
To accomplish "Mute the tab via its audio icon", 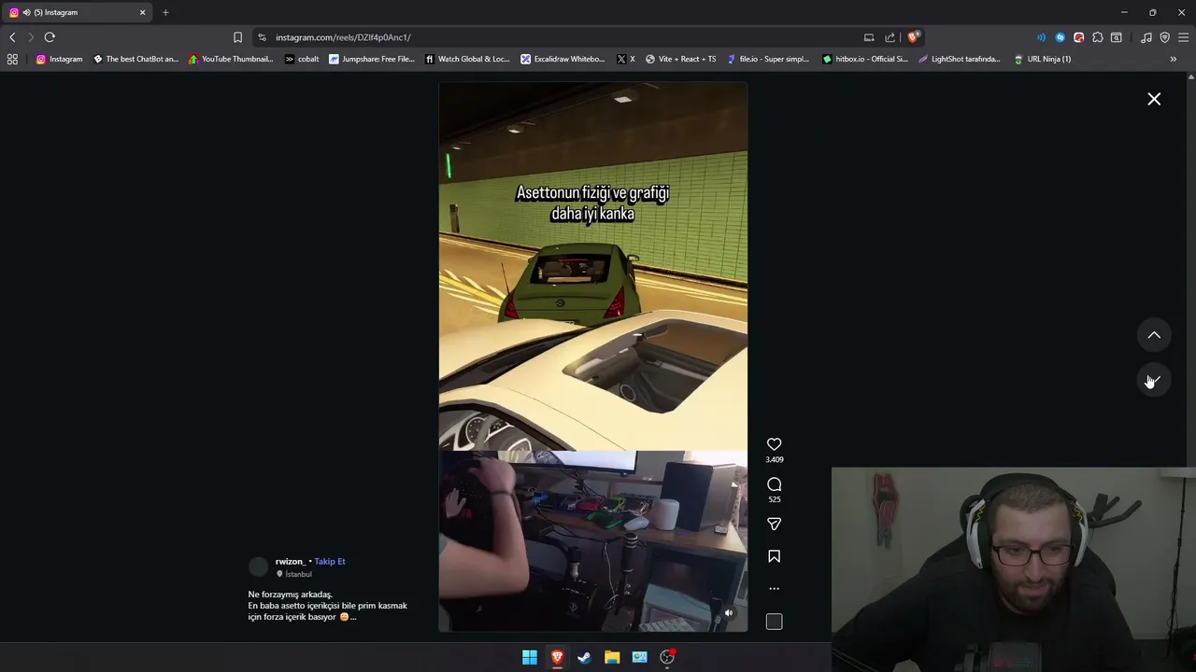I will tap(26, 12).
